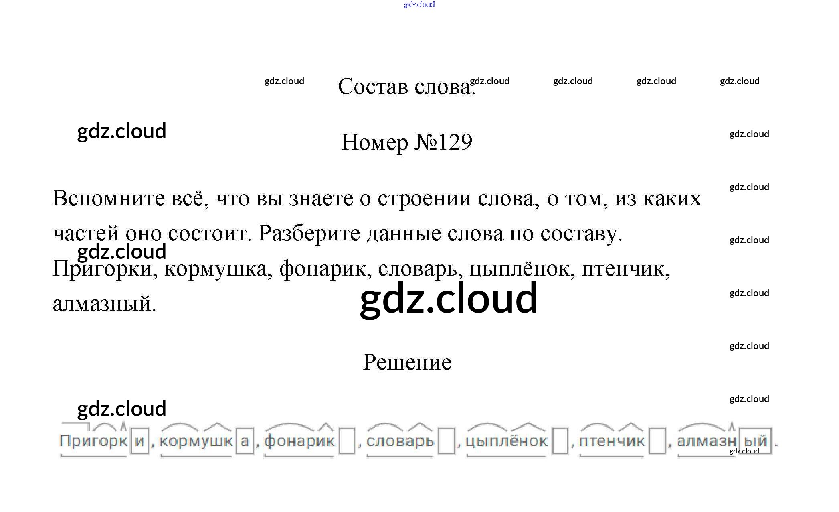
Task: Click the 'Решение' heading
Action: (x=406, y=362)
